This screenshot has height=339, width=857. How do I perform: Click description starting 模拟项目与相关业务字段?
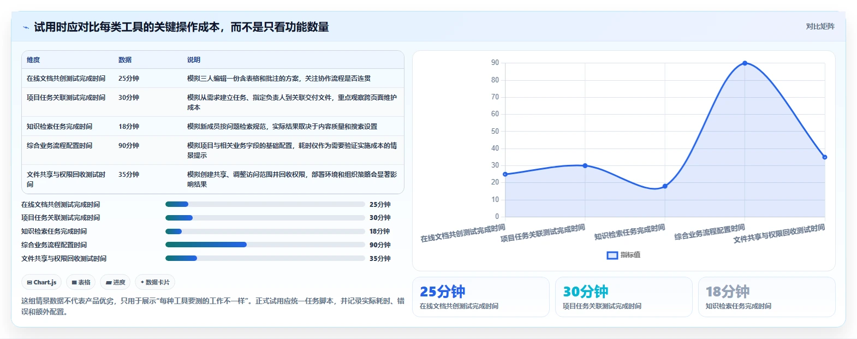[292, 151]
